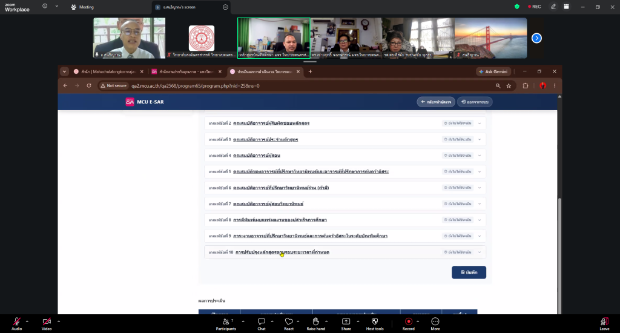
Task: Open the Video options caret
Action: 59,321
